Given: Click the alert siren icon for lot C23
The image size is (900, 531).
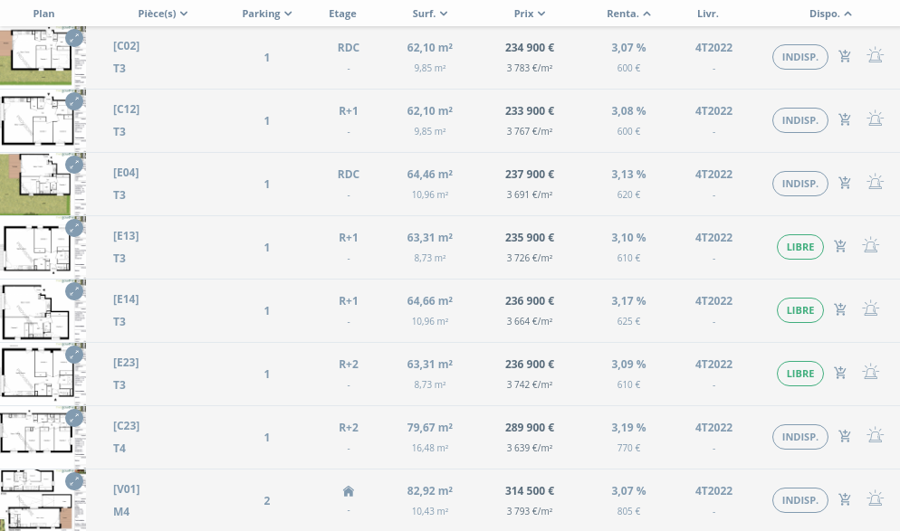Looking at the screenshot, I should [x=875, y=436].
